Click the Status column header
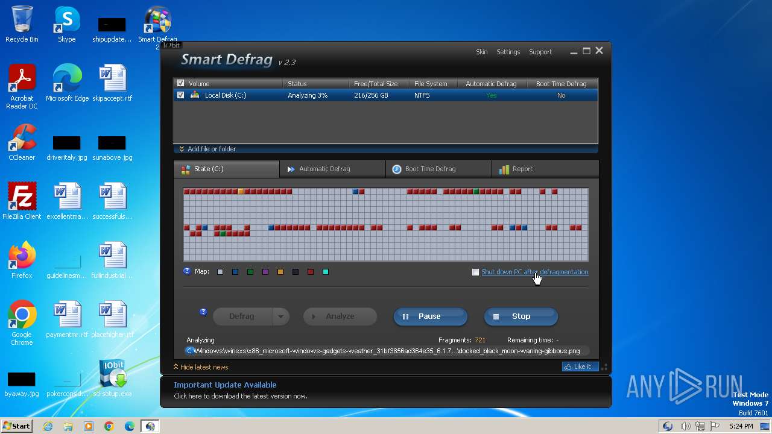The height and width of the screenshot is (434, 772). click(316, 84)
